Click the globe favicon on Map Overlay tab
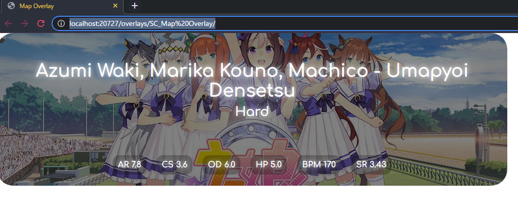 point(11,6)
